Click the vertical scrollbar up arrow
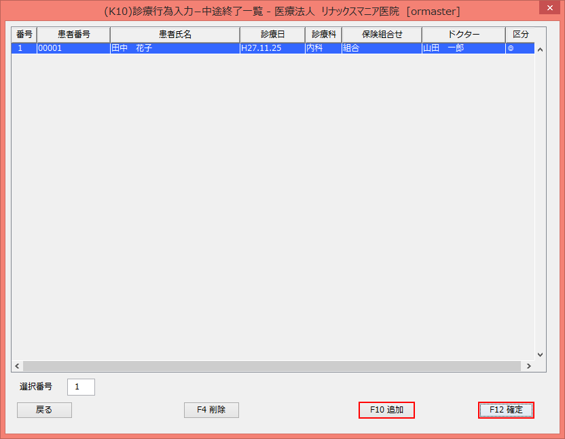This screenshot has width=565, height=439. pos(540,48)
